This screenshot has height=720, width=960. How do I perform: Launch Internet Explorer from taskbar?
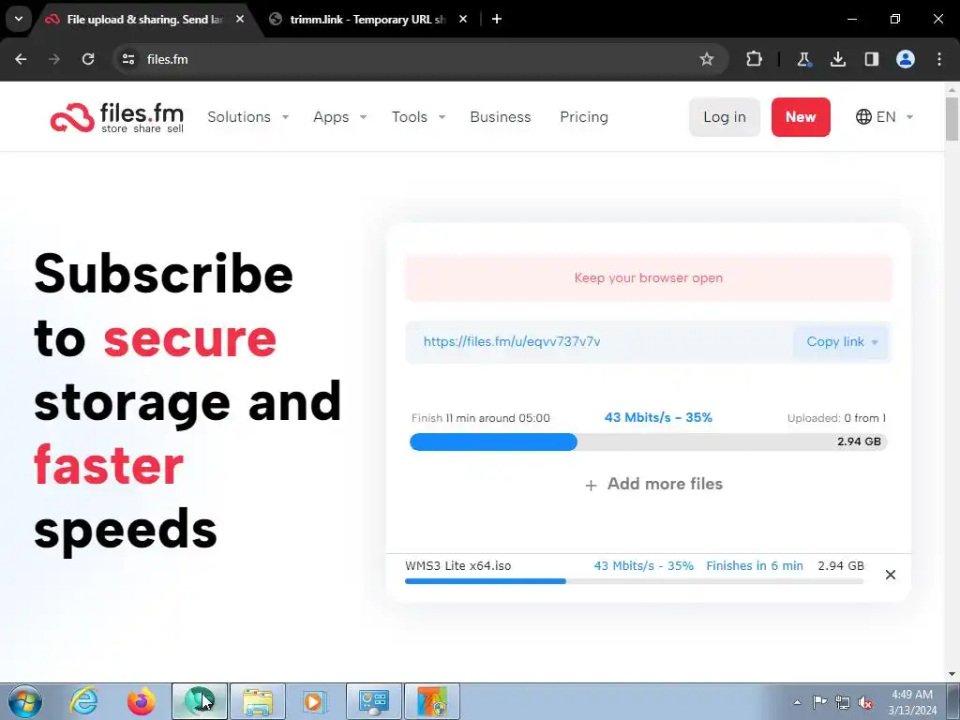tap(83, 701)
